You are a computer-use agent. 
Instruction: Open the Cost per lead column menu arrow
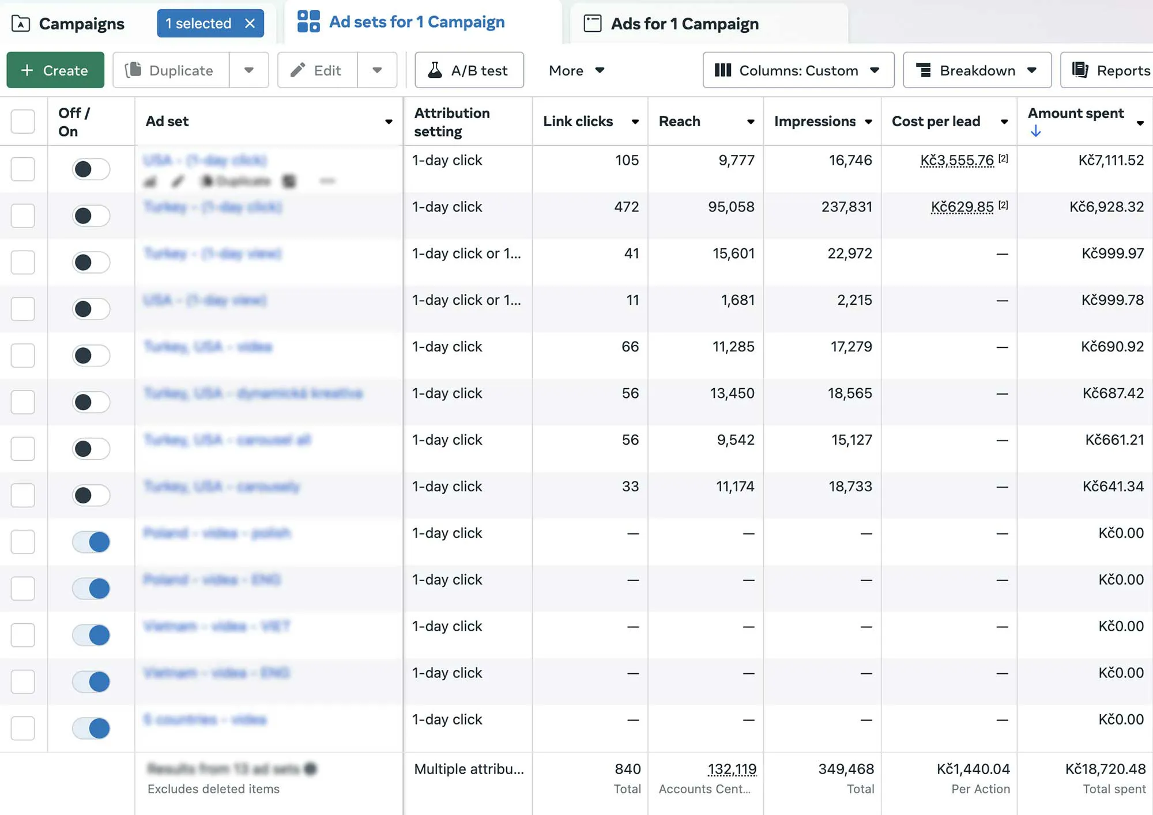pyautogui.click(x=1004, y=122)
